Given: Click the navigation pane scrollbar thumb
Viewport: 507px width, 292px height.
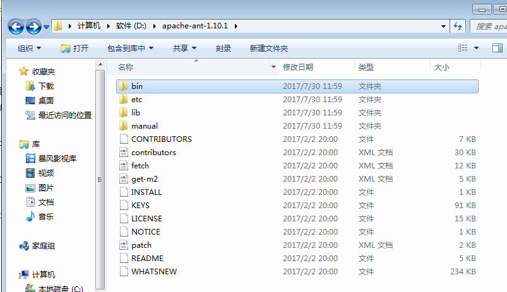Looking at the screenshot, I should (100, 180).
